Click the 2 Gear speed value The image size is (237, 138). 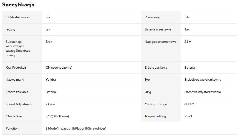50,104
